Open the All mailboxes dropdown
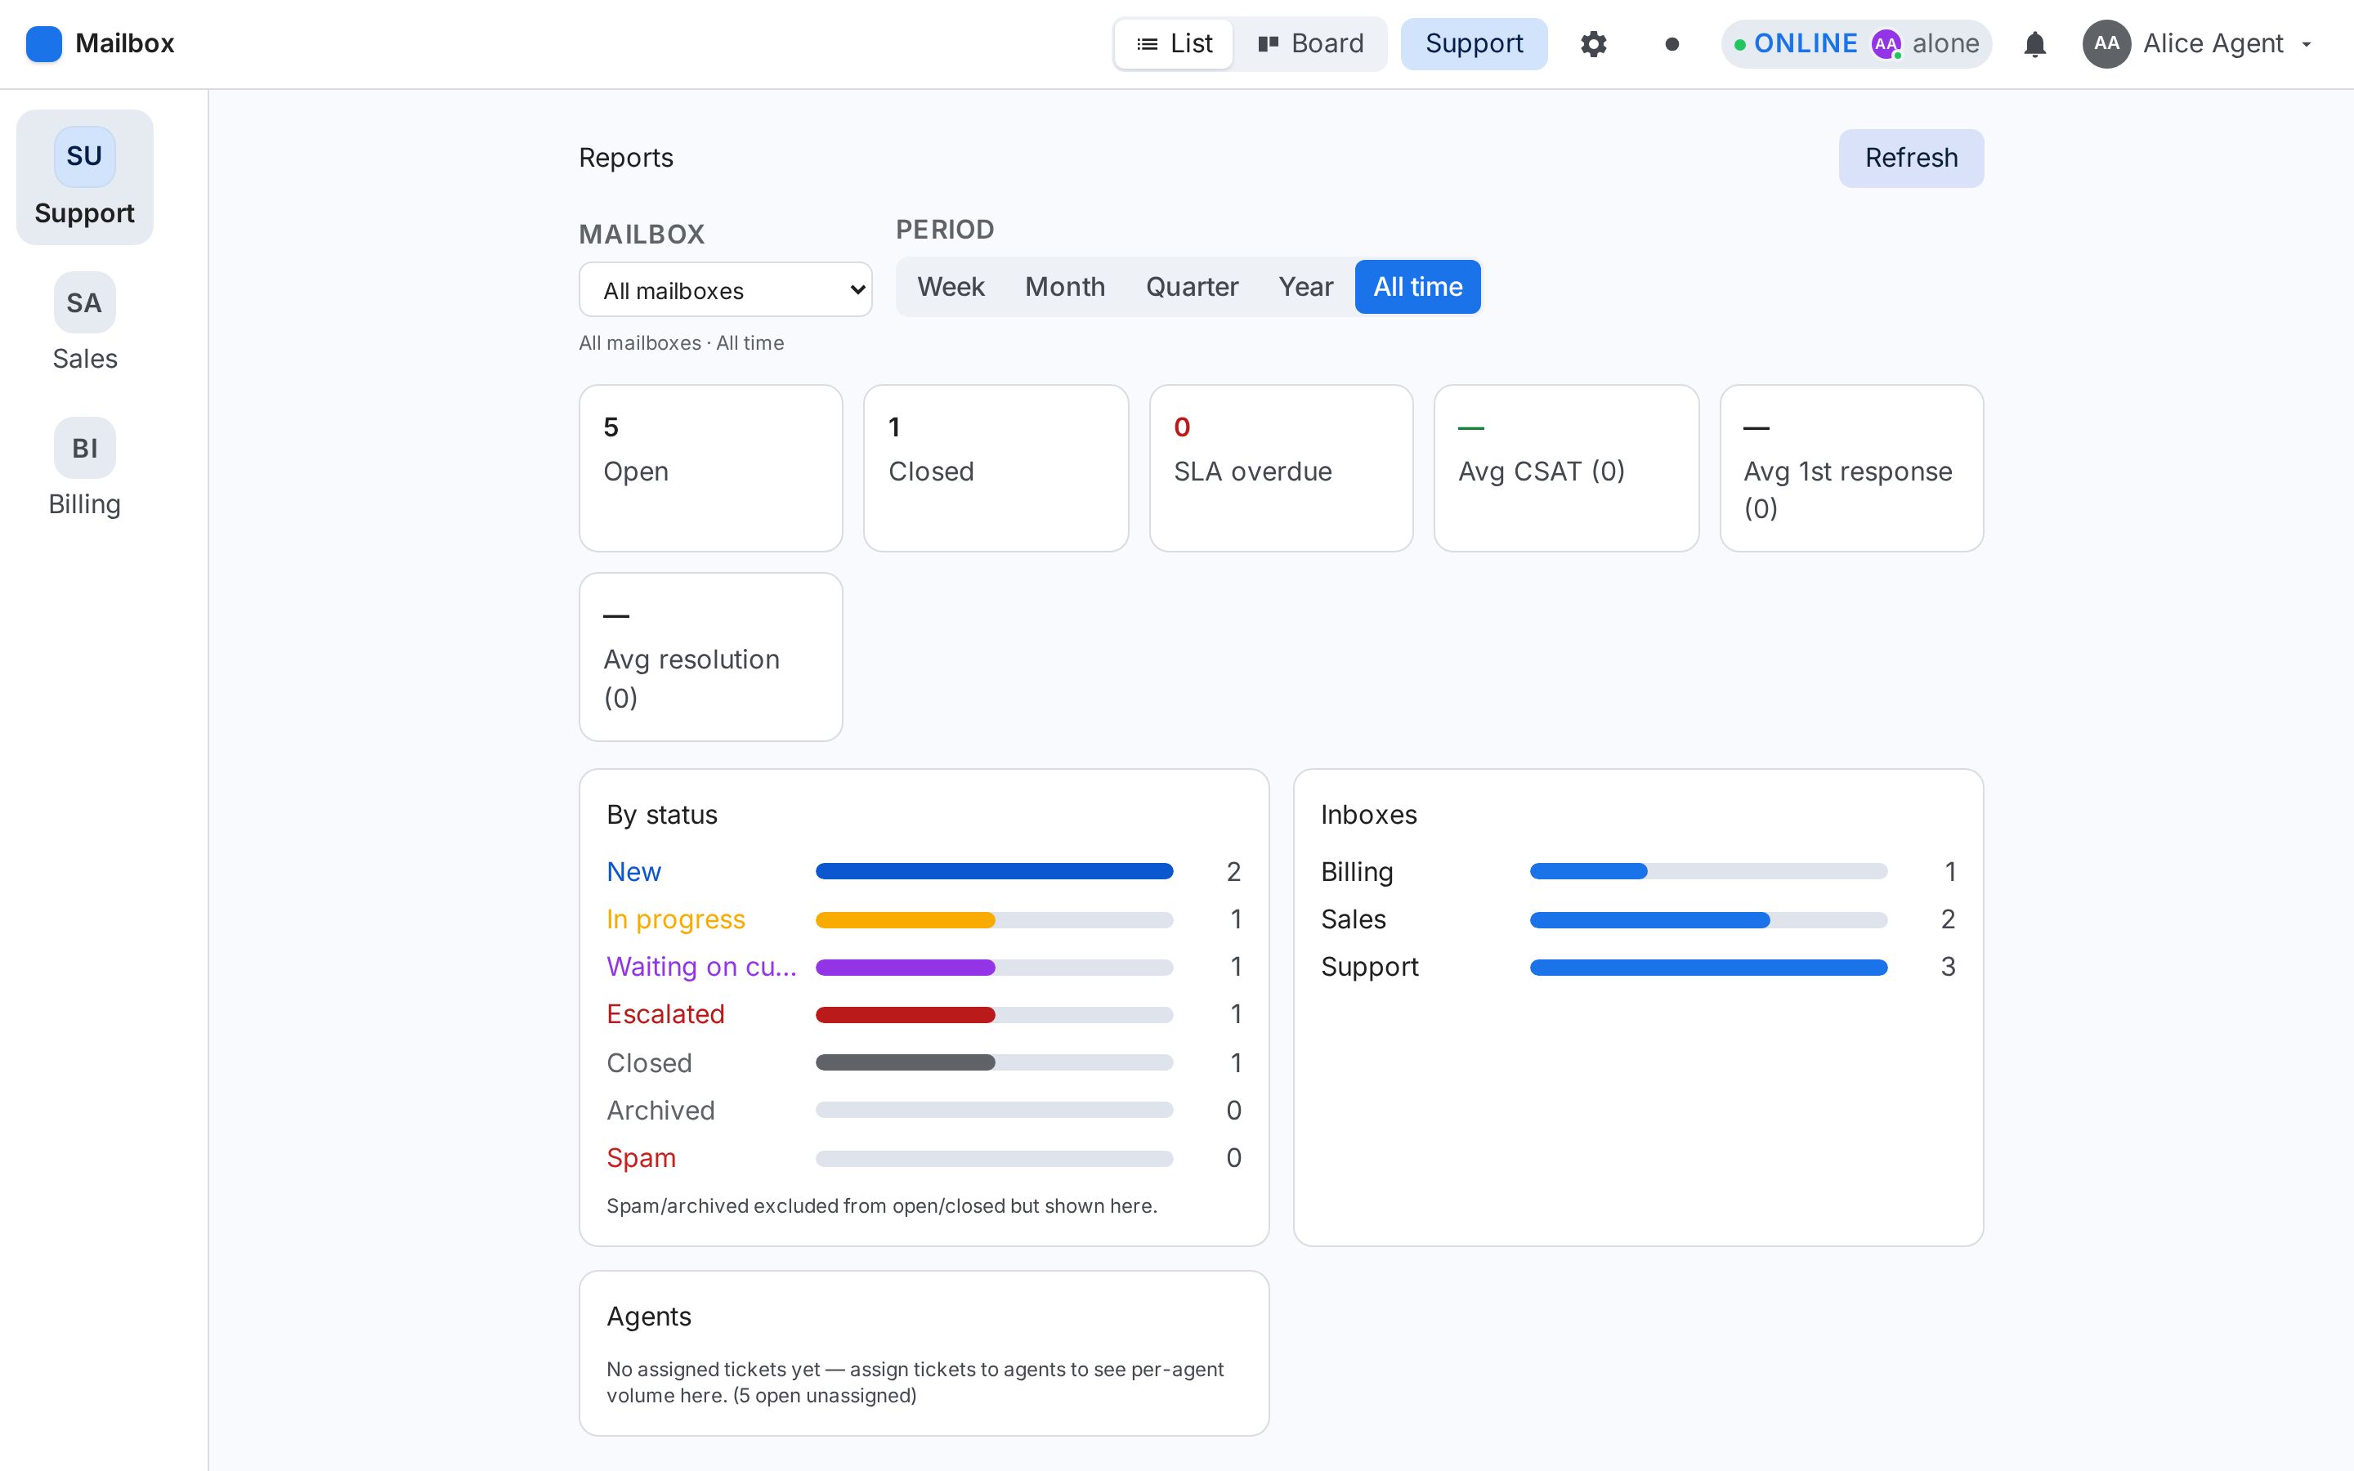 pyautogui.click(x=725, y=290)
